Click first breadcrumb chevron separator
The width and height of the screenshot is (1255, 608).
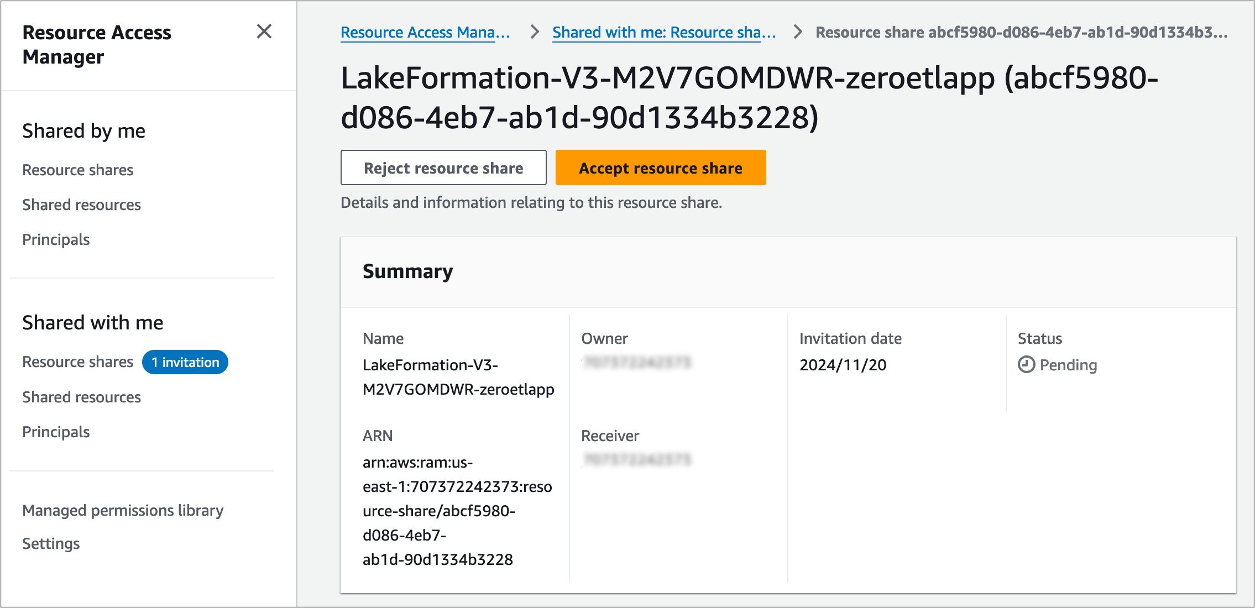[x=534, y=32]
